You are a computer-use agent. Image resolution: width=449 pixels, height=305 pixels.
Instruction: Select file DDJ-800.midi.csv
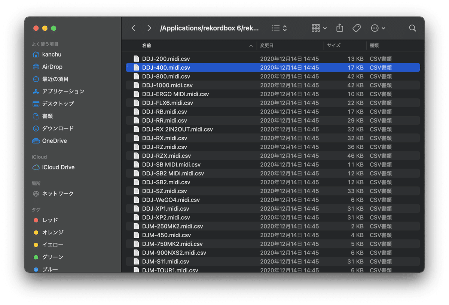273,76
